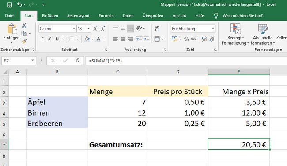Open Bedingte Formatierung menu
This screenshot has width=287, height=166.
pyautogui.click(x=235, y=35)
